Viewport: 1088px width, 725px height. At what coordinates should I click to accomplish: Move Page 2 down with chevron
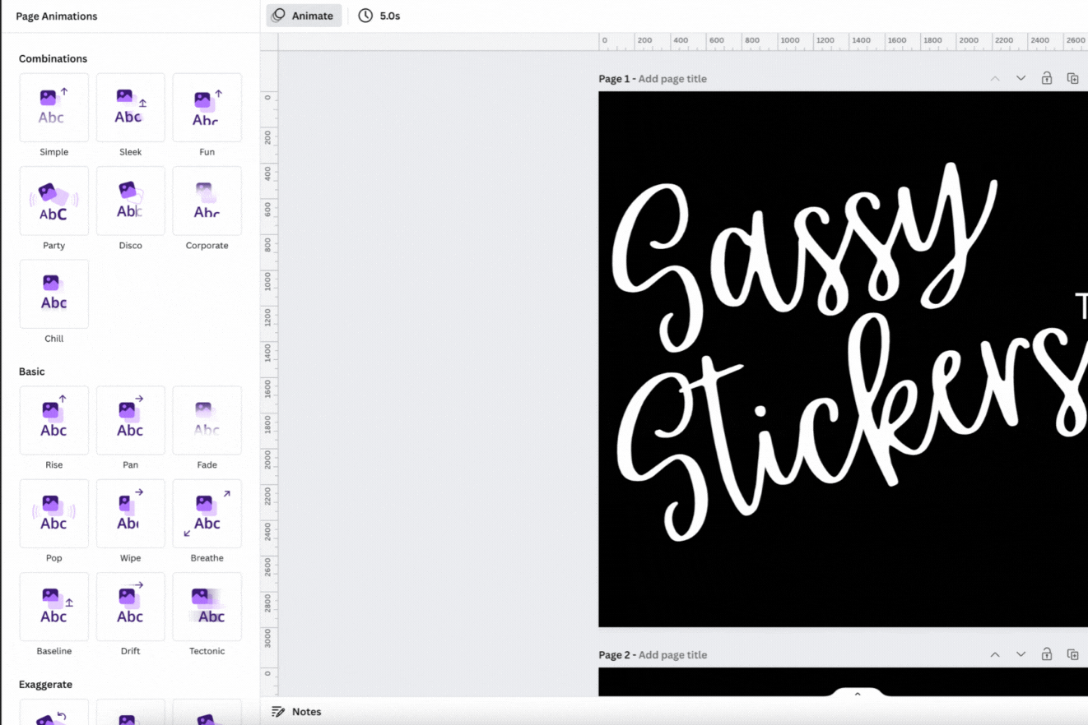tap(1021, 655)
